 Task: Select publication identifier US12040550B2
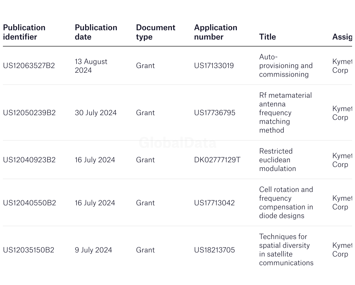pyautogui.click(x=29, y=203)
